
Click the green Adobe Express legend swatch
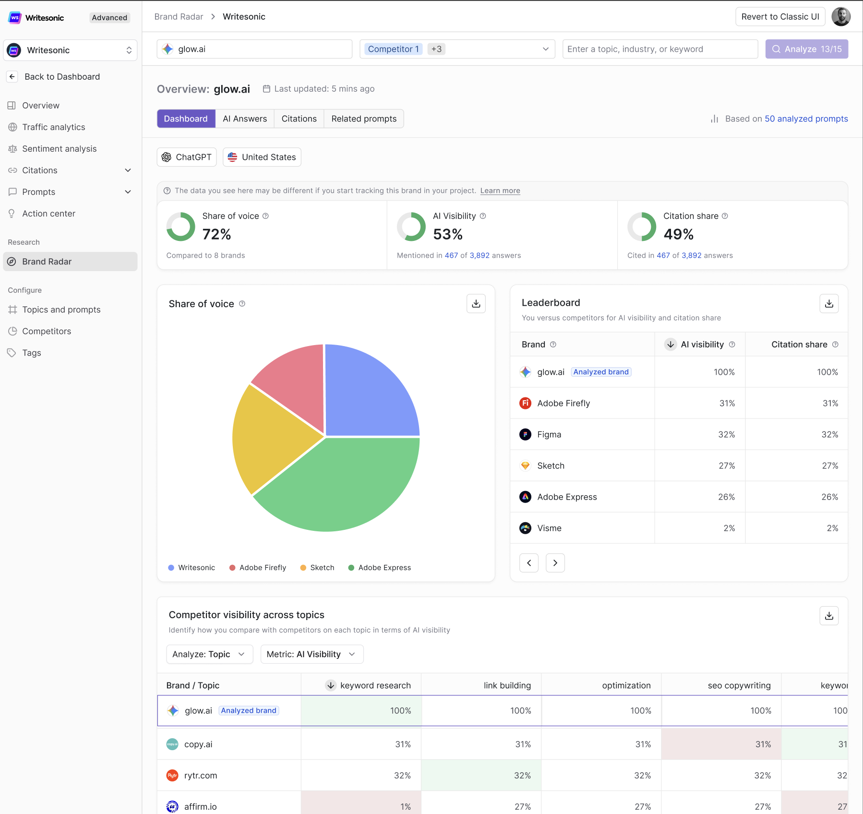351,568
